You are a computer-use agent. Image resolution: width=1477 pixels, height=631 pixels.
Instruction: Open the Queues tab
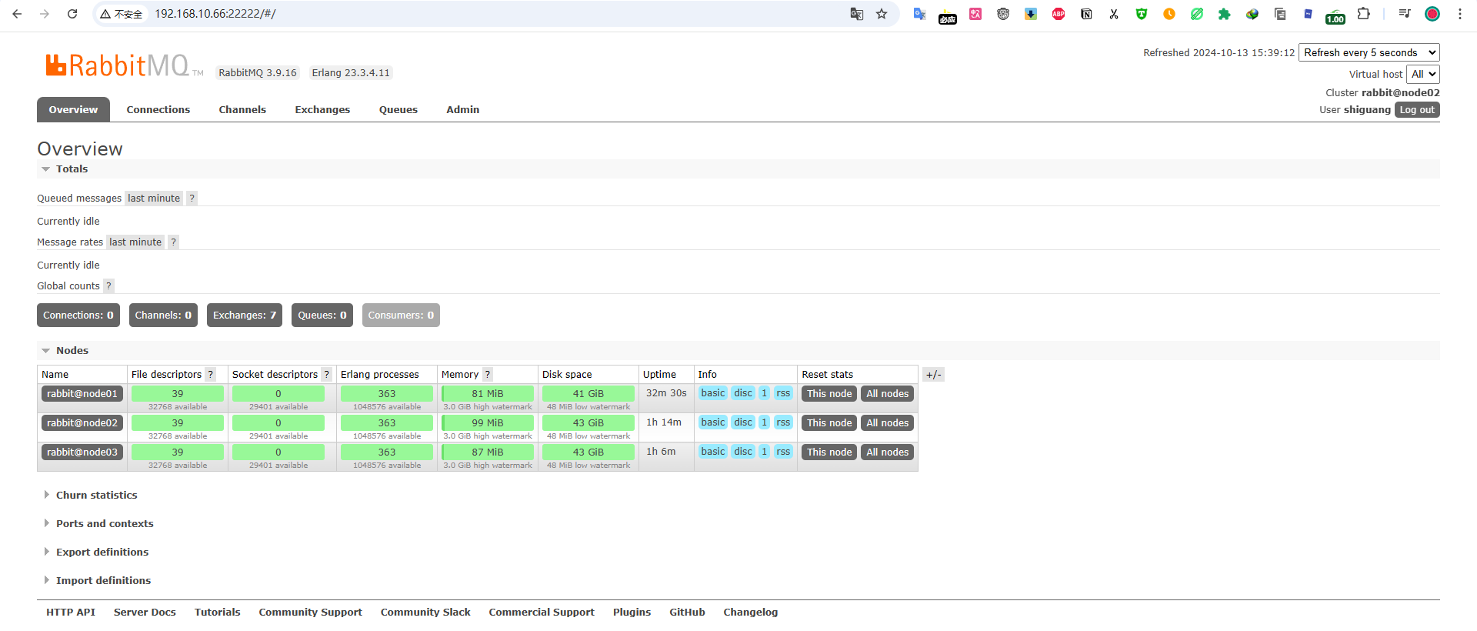(398, 110)
